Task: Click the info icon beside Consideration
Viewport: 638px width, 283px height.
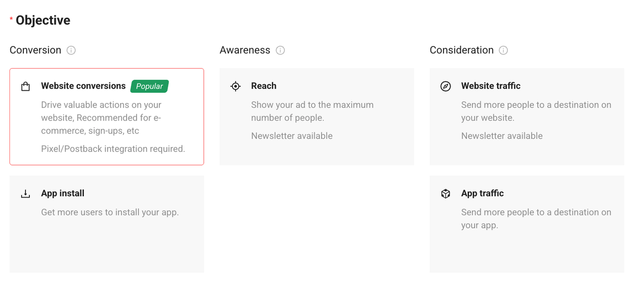Action: (x=503, y=50)
